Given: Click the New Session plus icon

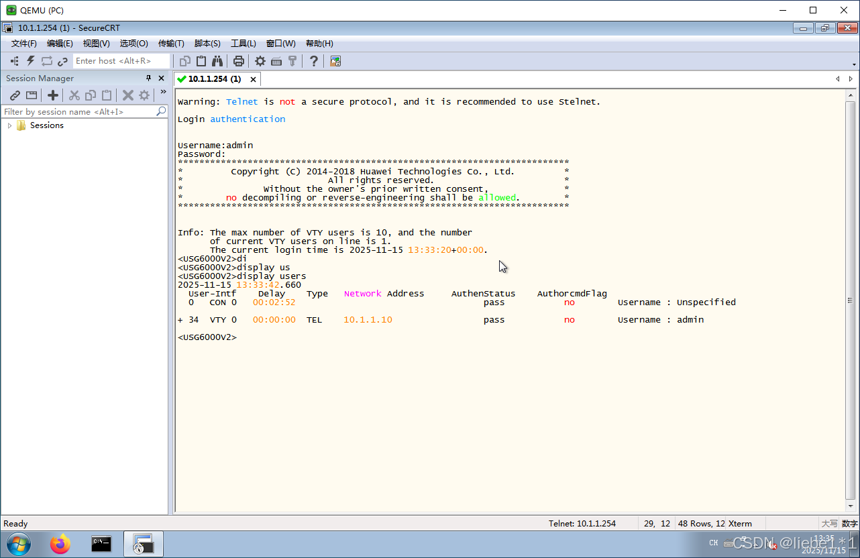Looking at the screenshot, I should coord(53,95).
